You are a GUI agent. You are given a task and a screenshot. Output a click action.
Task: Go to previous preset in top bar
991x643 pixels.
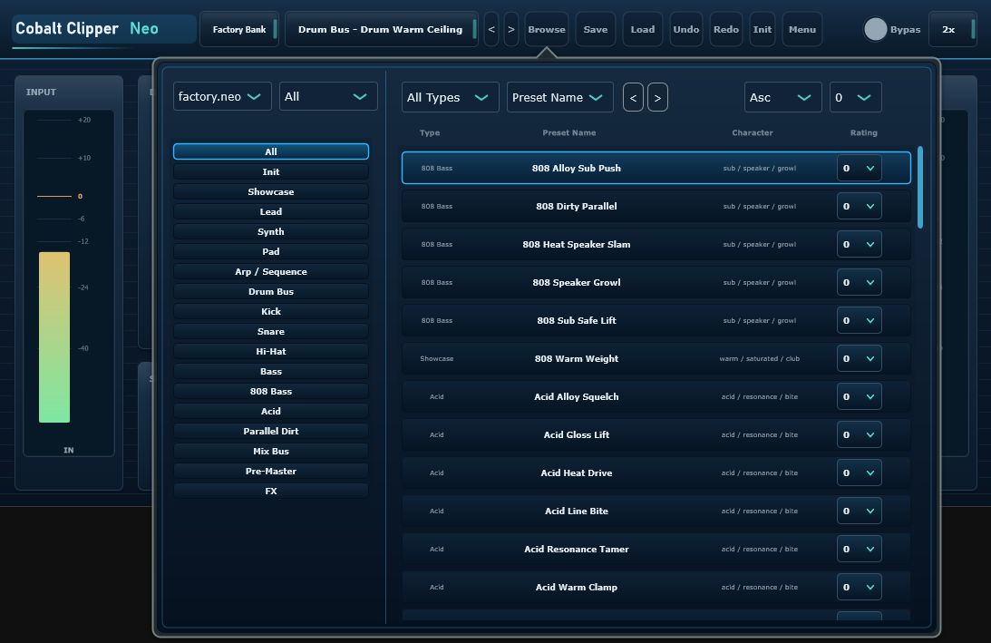(x=491, y=29)
